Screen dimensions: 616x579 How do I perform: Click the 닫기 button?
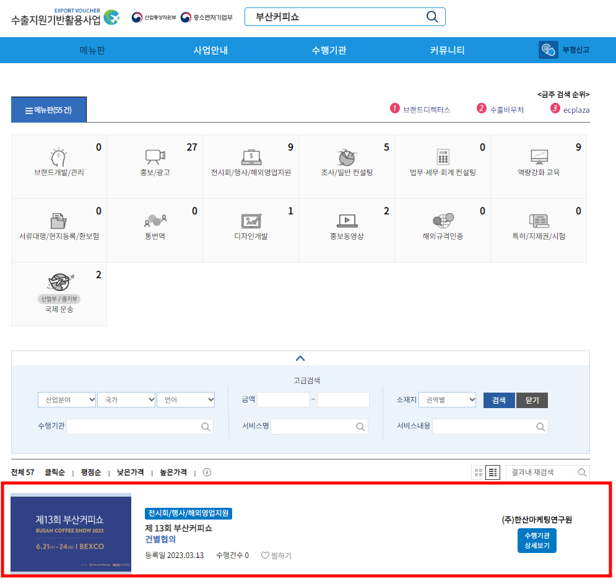(x=532, y=400)
